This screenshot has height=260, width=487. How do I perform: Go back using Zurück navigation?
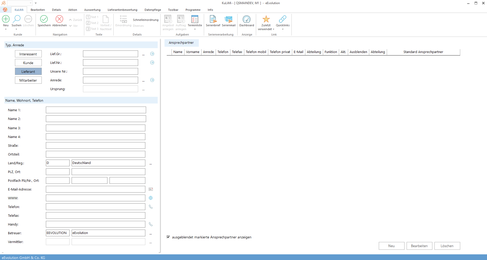tap(75, 20)
